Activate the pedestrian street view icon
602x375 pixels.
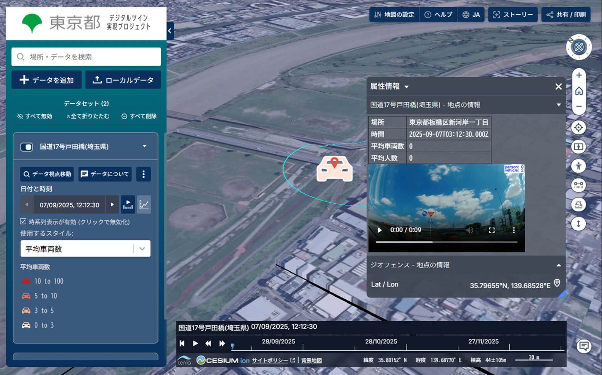click(x=578, y=166)
